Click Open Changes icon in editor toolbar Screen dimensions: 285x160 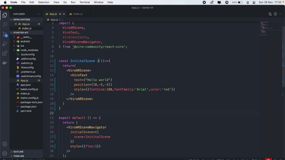tap(270, 14)
